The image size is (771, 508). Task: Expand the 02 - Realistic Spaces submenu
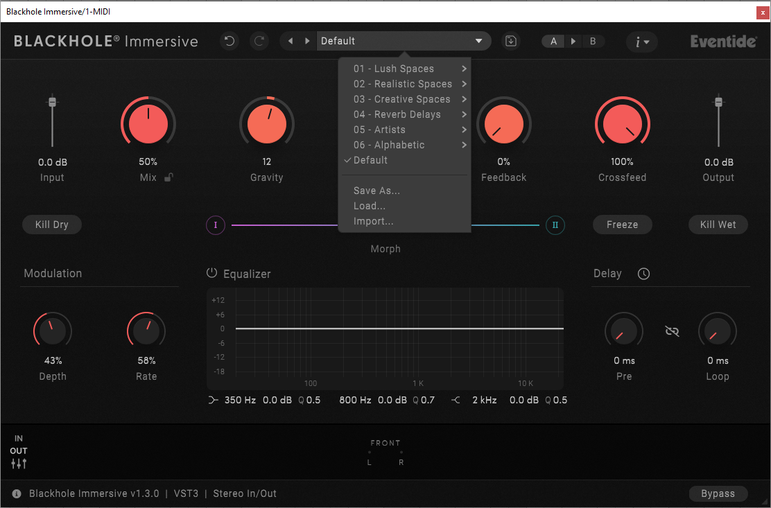405,84
